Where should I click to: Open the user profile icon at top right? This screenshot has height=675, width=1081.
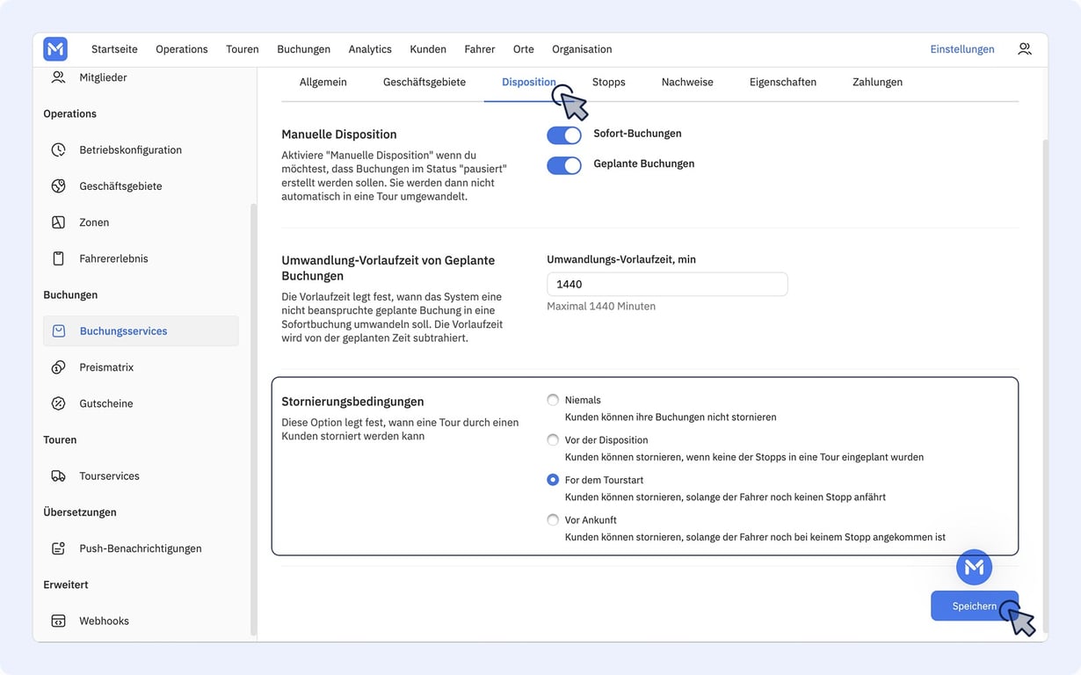[1025, 49]
